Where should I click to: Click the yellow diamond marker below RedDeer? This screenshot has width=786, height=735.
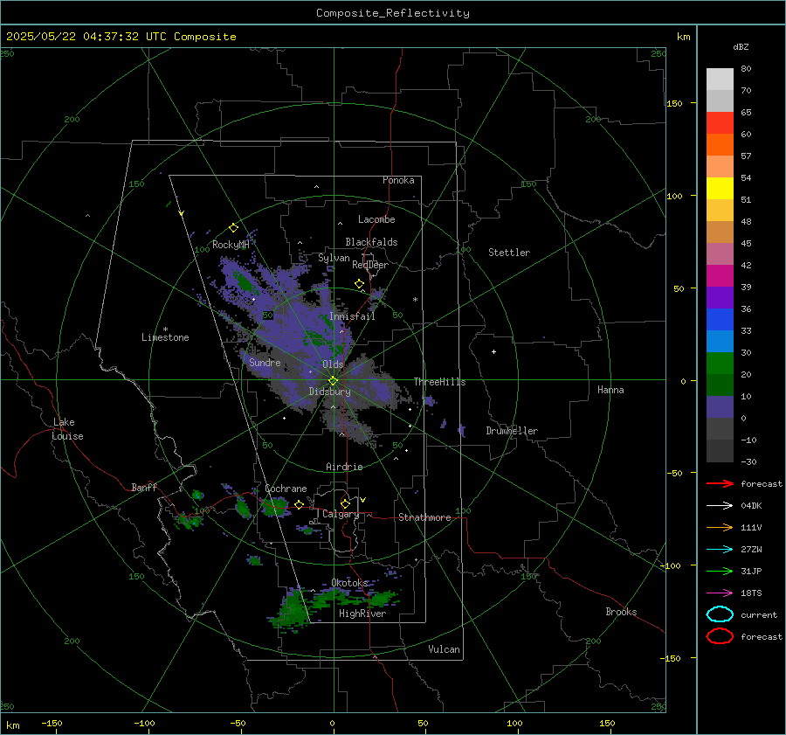click(x=359, y=284)
